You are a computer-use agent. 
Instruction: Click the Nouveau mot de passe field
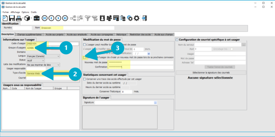[141, 63]
